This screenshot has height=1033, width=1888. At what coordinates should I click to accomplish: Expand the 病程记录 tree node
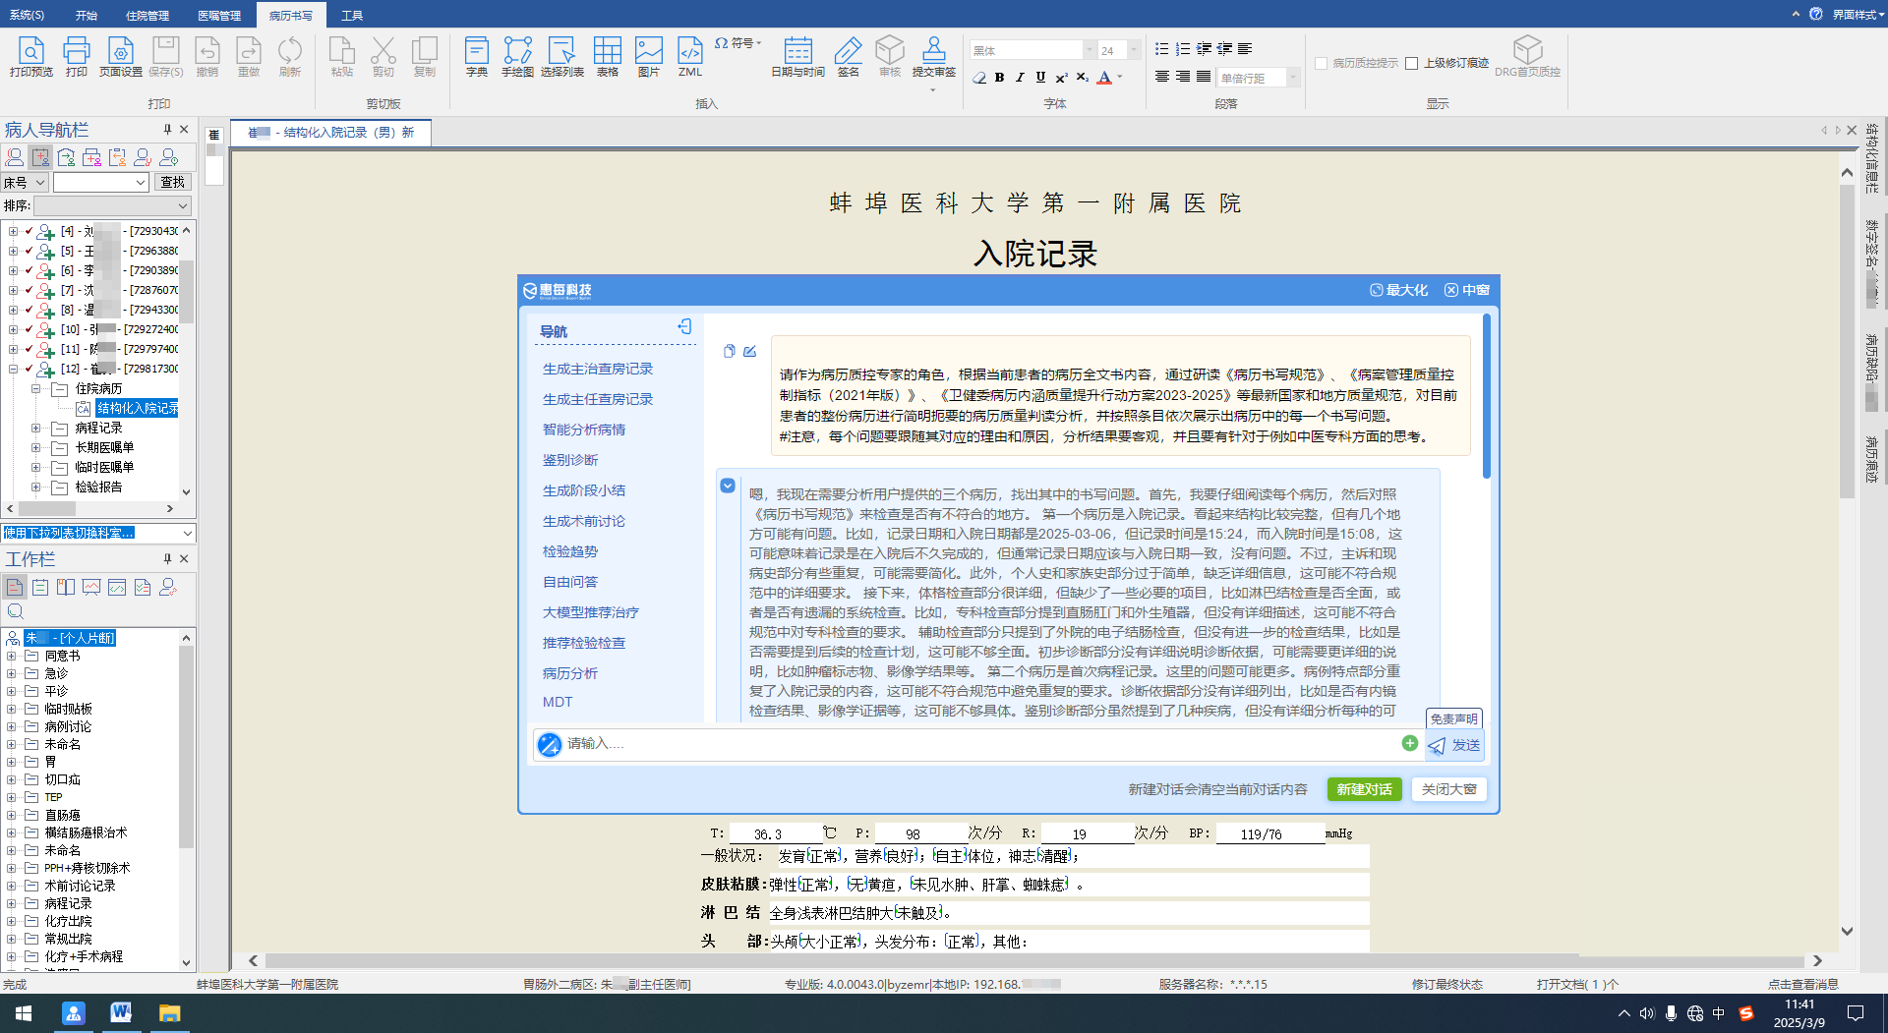coord(35,429)
